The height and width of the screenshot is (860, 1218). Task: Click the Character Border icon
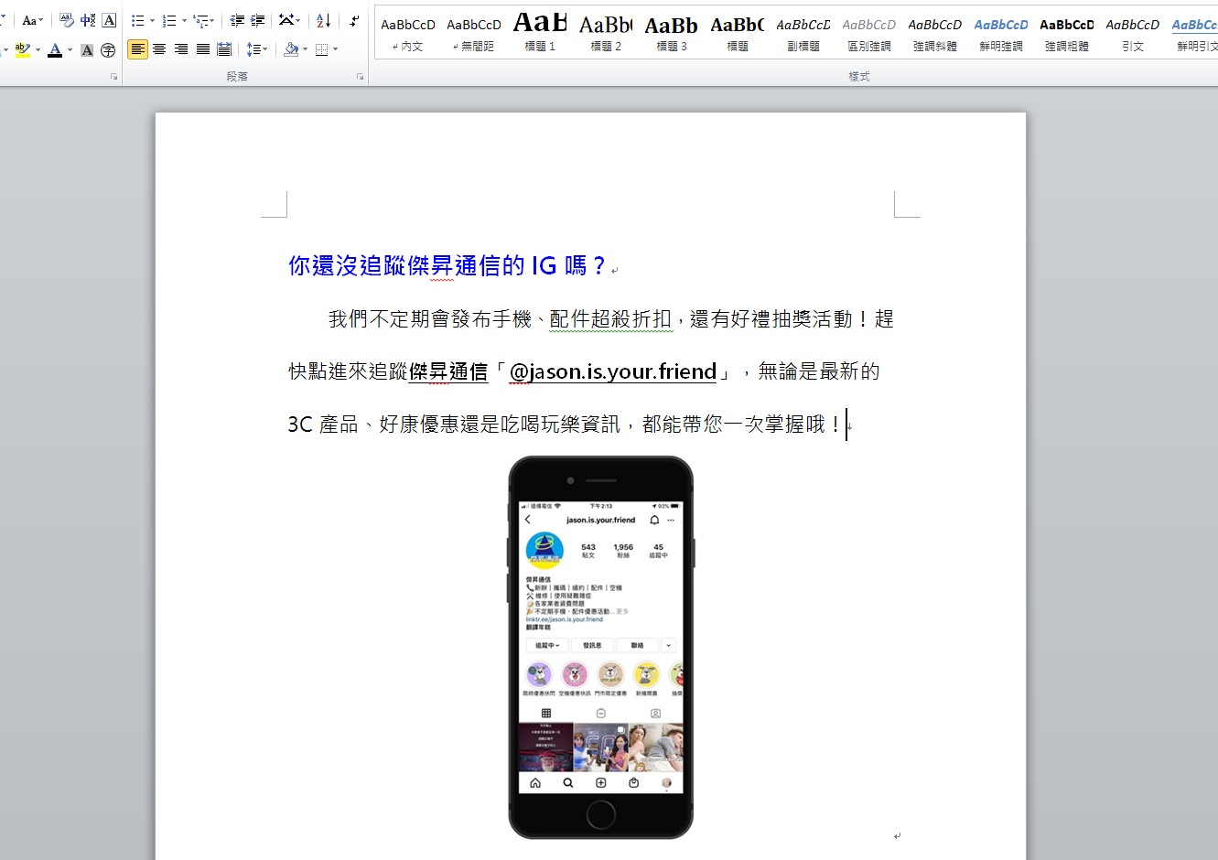[x=109, y=20]
